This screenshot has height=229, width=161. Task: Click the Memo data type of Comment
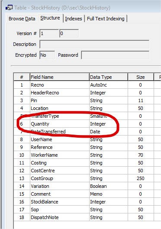click(109, 194)
